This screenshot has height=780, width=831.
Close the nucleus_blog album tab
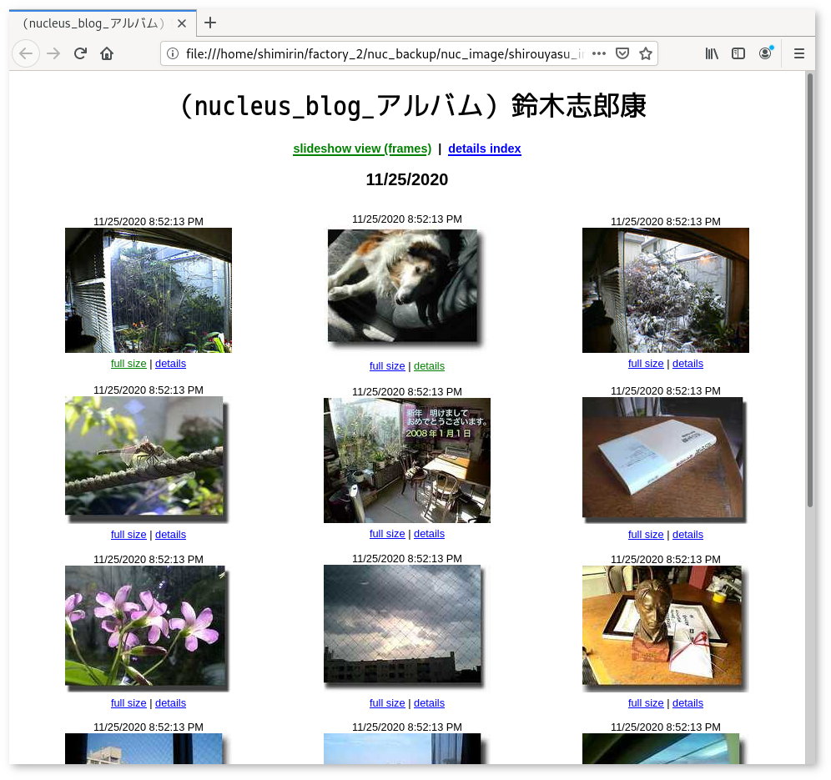click(x=182, y=23)
